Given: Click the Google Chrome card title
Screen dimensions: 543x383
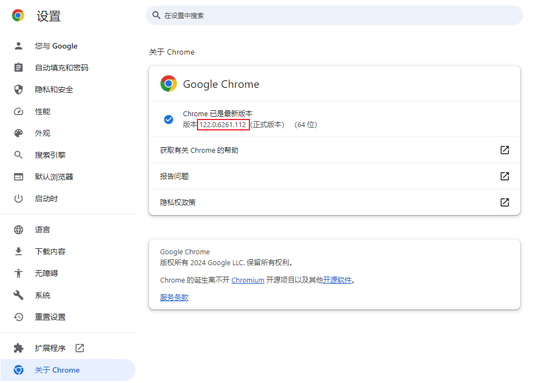Looking at the screenshot, I should [x=221, y=84].
